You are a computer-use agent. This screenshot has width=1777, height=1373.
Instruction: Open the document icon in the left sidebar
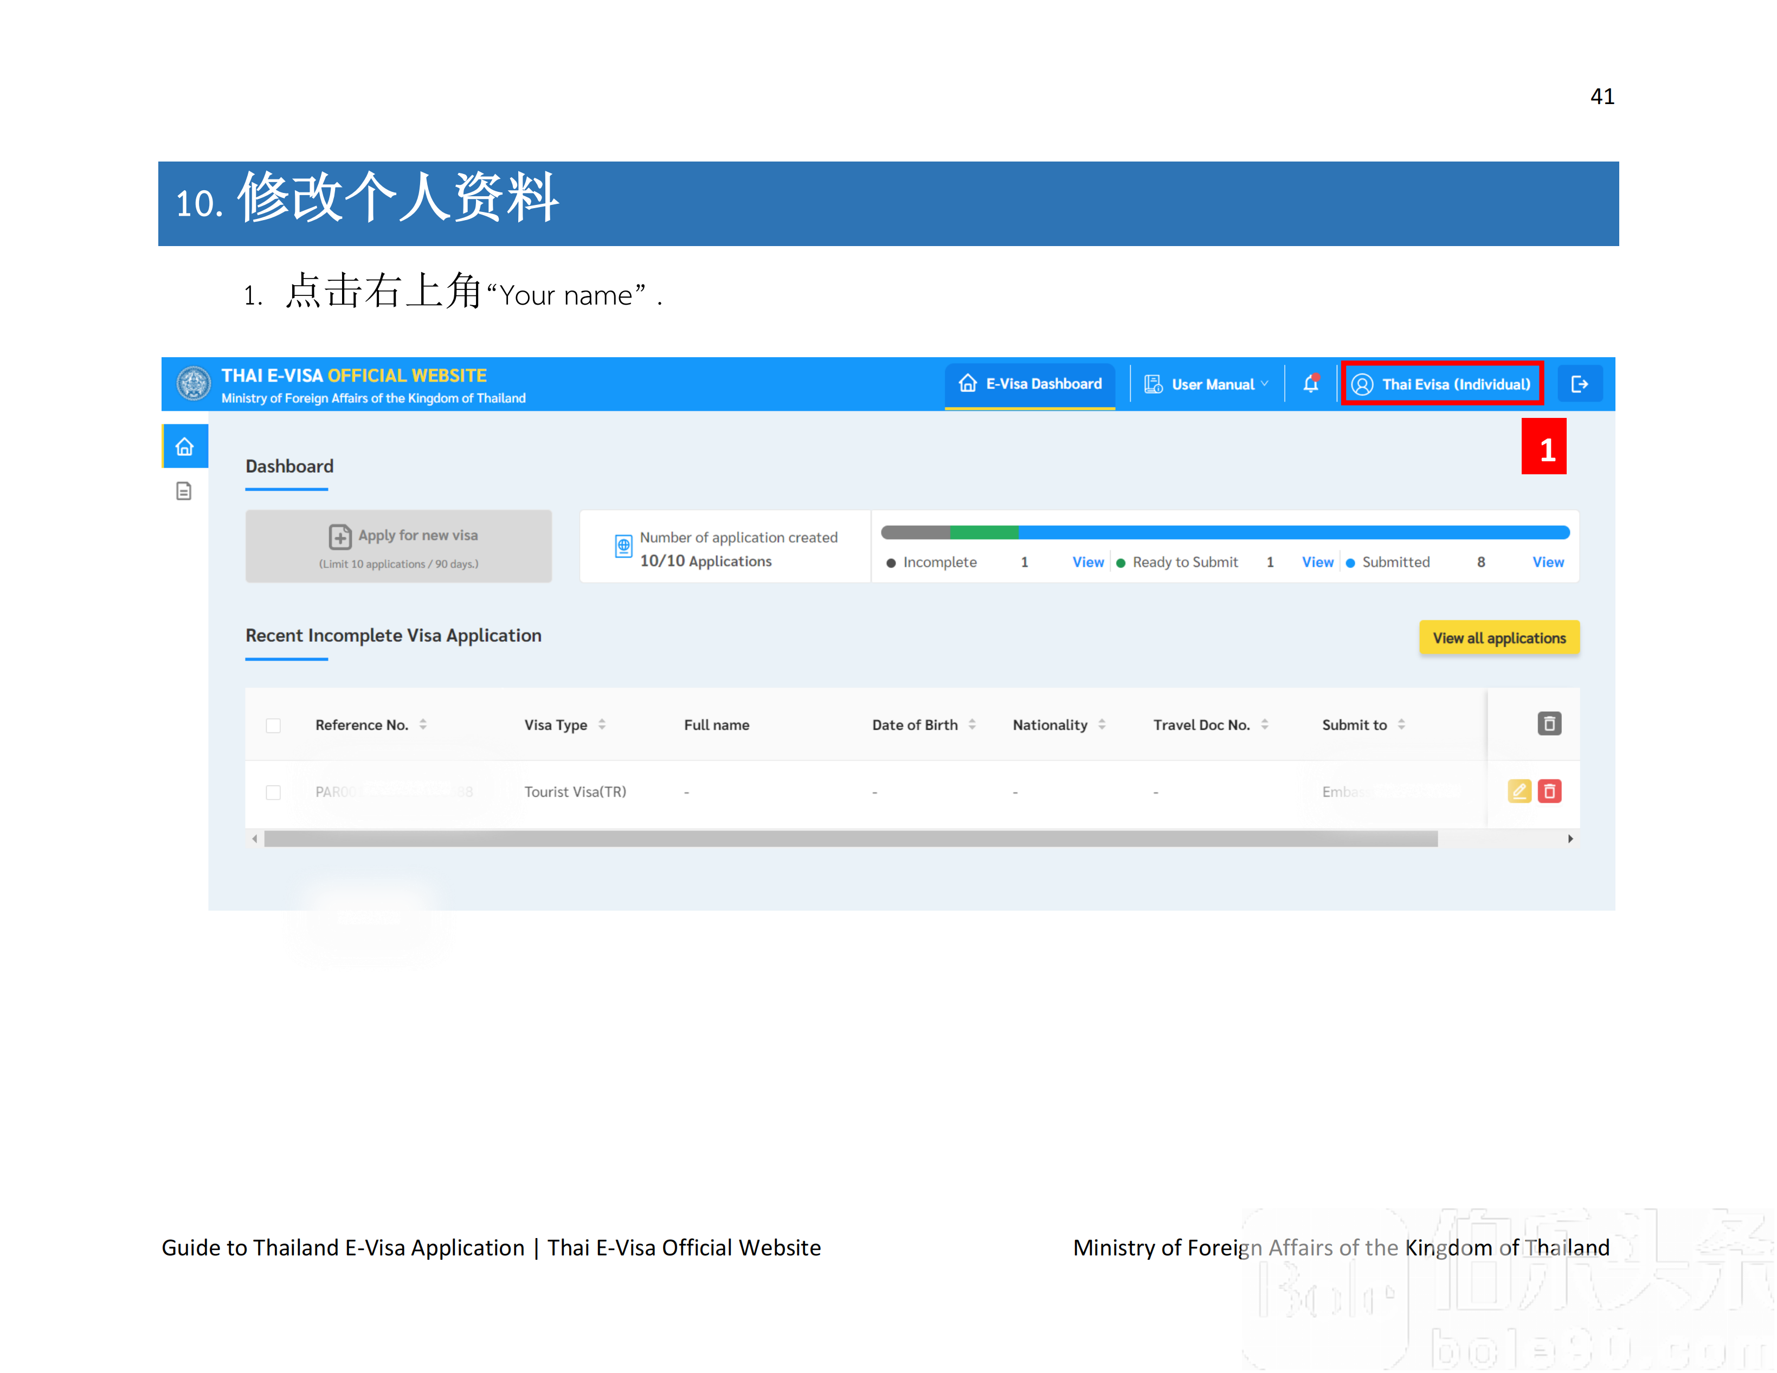[184, 491]
